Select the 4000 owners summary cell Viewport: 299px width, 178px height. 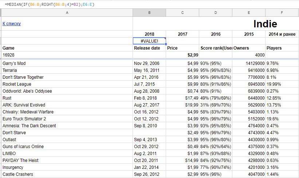249,55
